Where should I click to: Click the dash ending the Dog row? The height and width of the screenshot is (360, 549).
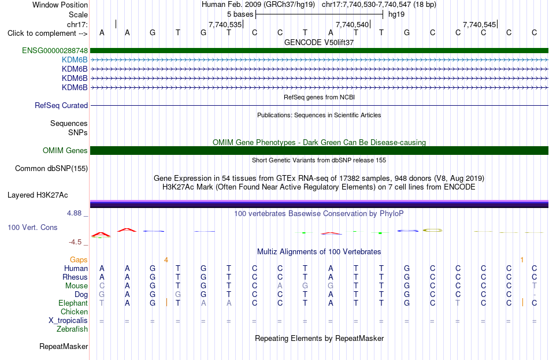click(534, 295)
